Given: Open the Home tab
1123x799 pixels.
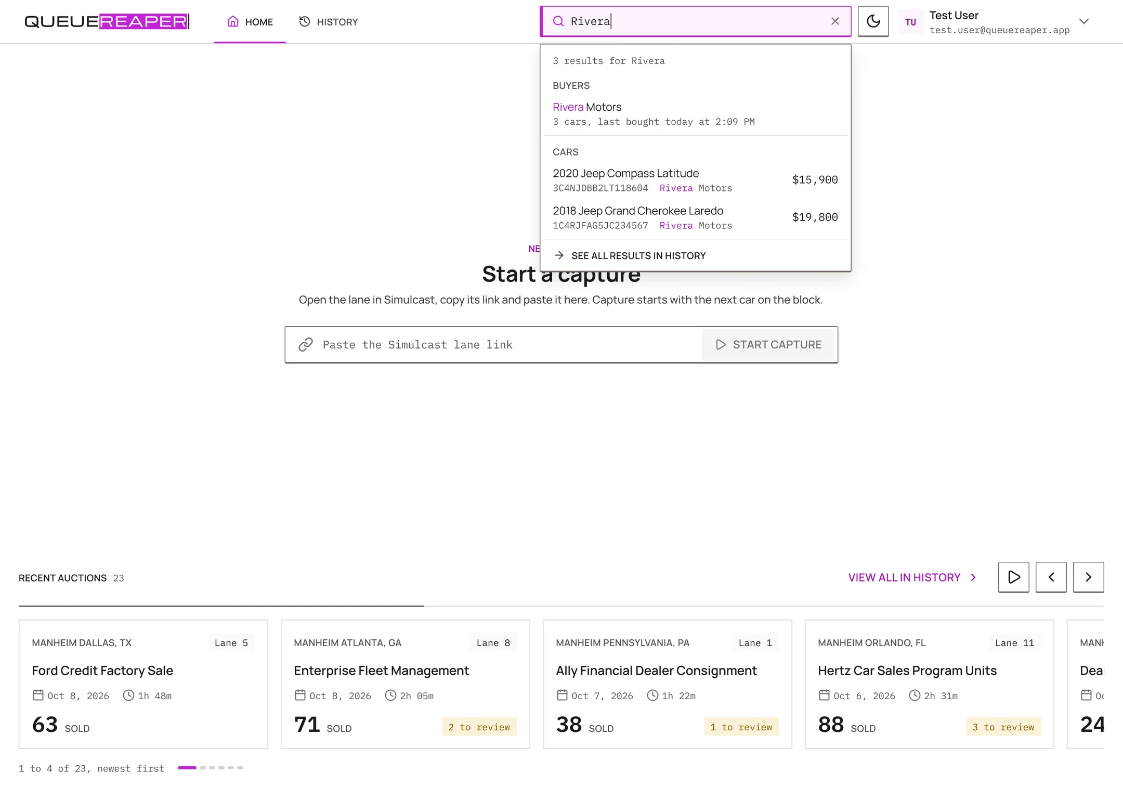Looking at the screenshot, I should (x=250, y=22).
